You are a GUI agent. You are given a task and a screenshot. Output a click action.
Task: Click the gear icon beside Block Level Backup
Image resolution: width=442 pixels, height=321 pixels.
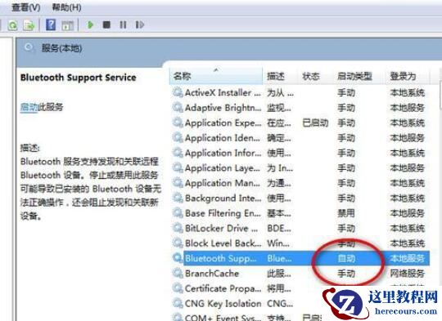click(178, 243)
